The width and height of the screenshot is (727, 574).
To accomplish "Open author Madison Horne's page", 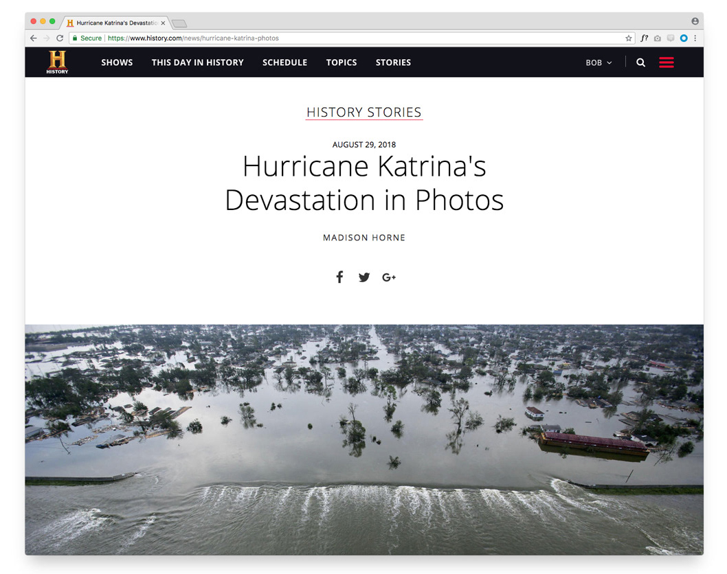I will pyautogui.click(x=364, y=238).
